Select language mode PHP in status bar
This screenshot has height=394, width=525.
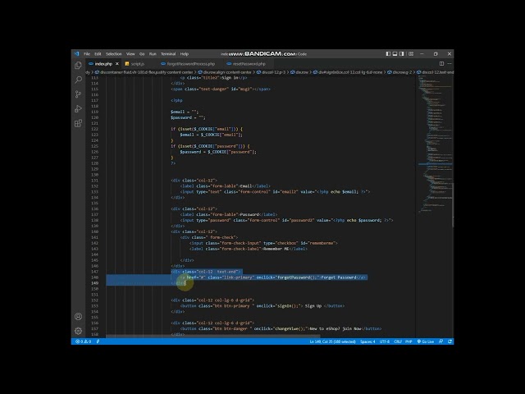[409, 341]
